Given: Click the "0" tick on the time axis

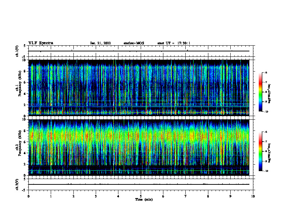Looking at the screenshot, I should click(x=28, y=196).
